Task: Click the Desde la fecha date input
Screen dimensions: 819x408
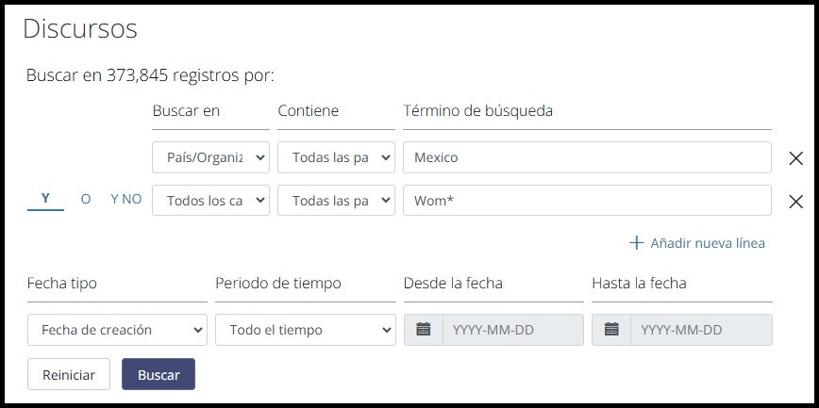Action: point(512,330)
